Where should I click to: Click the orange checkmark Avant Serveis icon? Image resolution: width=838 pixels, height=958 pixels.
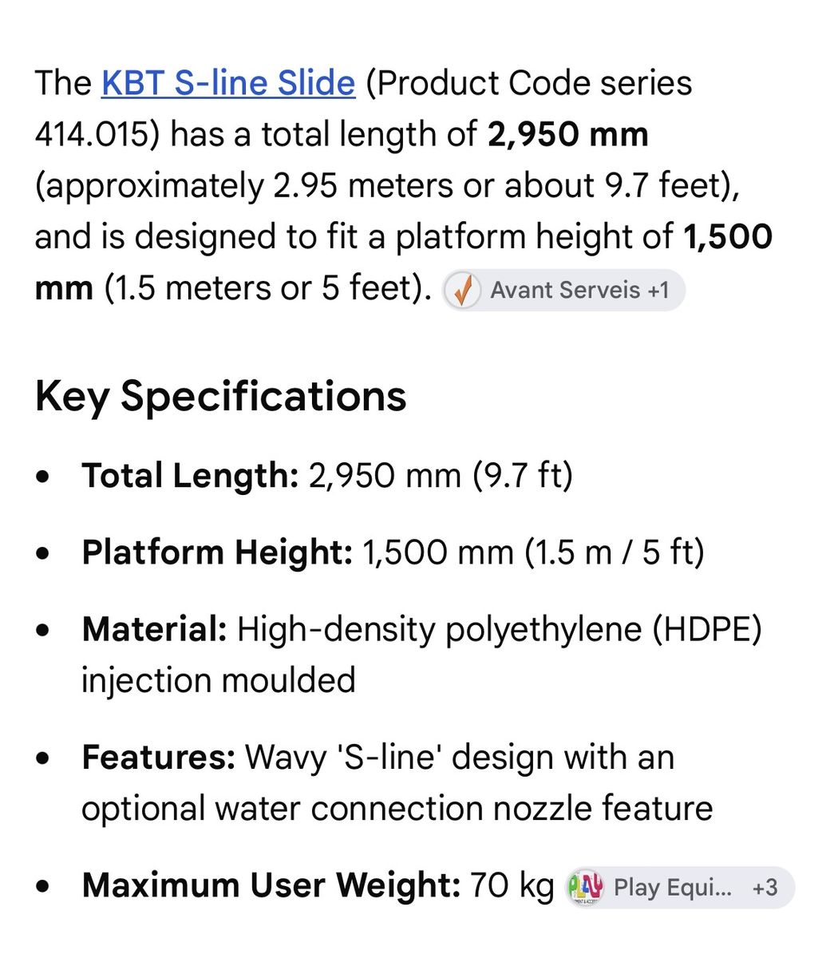point(462,290)
